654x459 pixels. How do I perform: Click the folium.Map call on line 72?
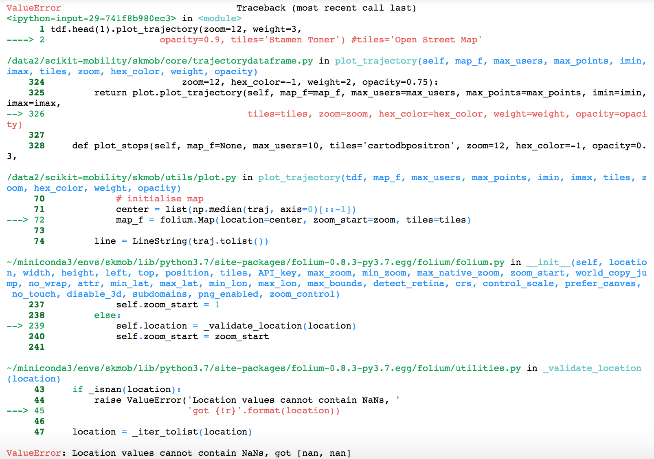[x=200, y=220]
